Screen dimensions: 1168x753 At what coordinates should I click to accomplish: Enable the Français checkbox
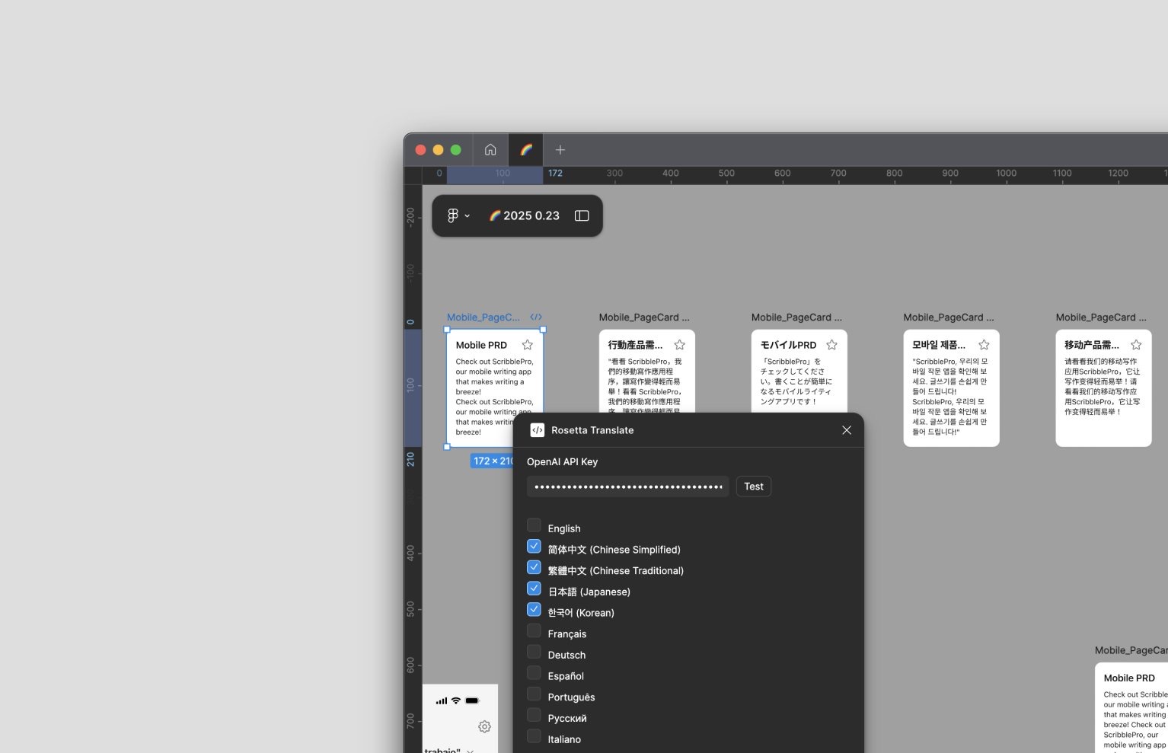click(535, 631)
